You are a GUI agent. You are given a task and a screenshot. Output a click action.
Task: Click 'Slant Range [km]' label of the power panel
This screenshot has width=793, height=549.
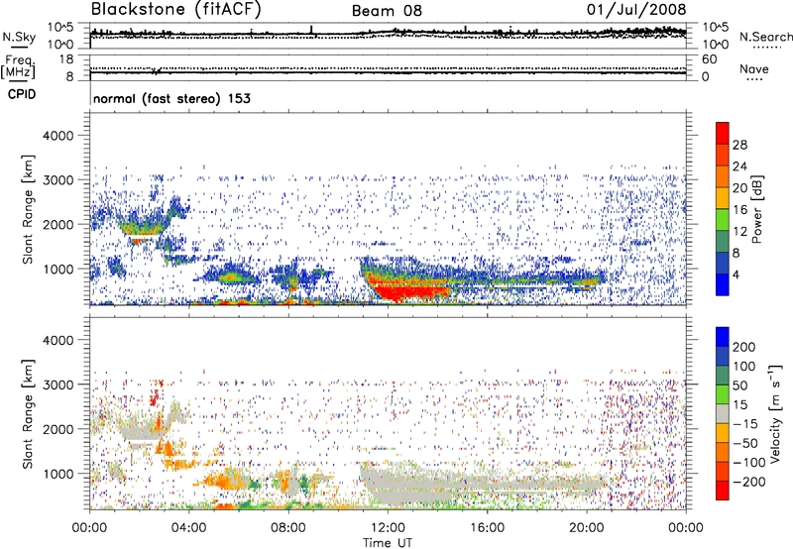tap(28, 209)
